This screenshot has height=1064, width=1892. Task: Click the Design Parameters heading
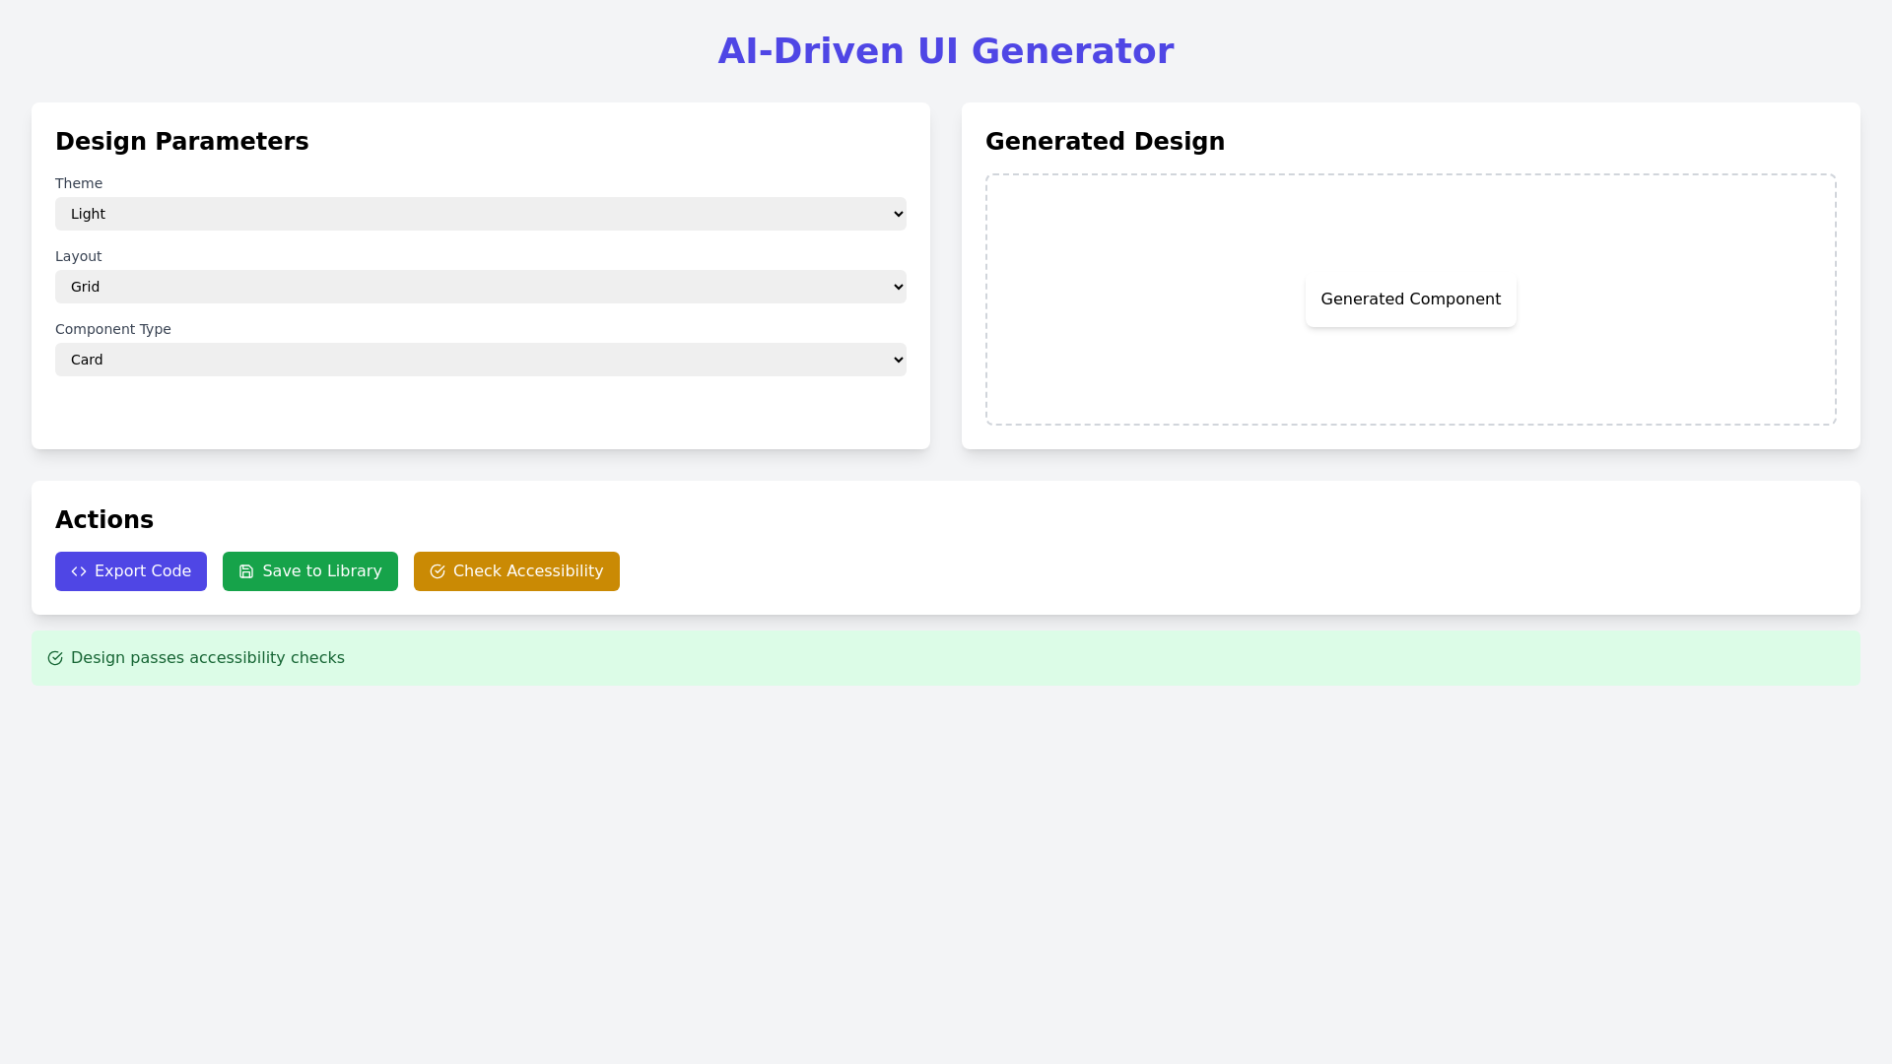coord(182,141)
